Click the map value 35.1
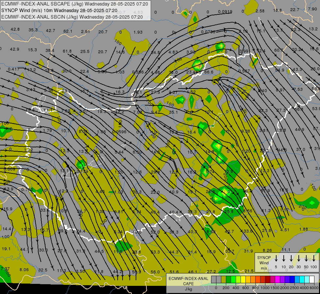Image resolution: width=320 pixels, height=294 pixels. point(174,112)
